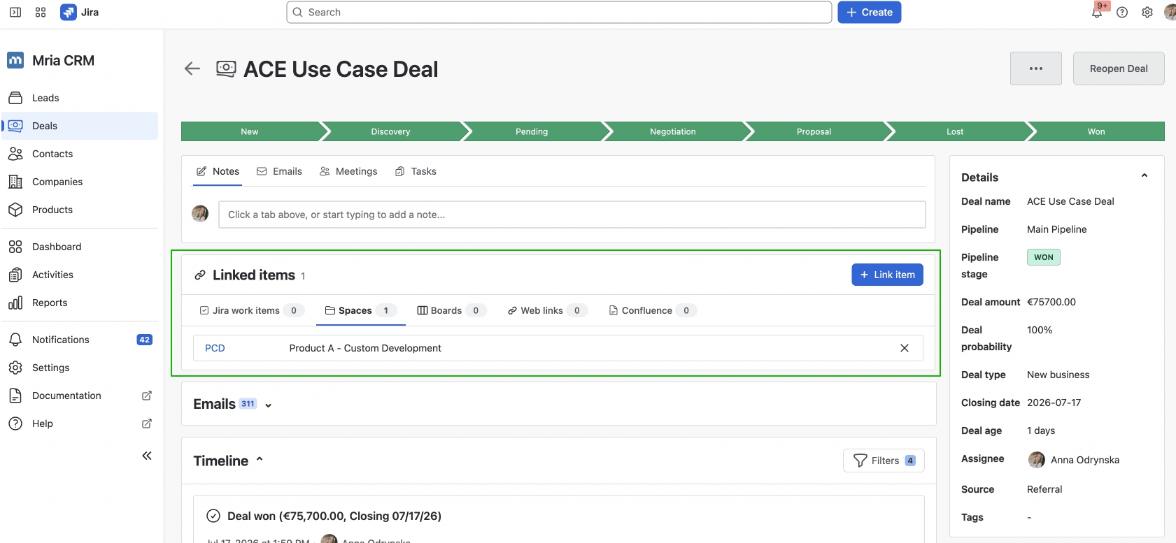Open Companies in the sidebar
Image resolution: width=1176 pixels, height=543 pixels.
pos(80,182)
